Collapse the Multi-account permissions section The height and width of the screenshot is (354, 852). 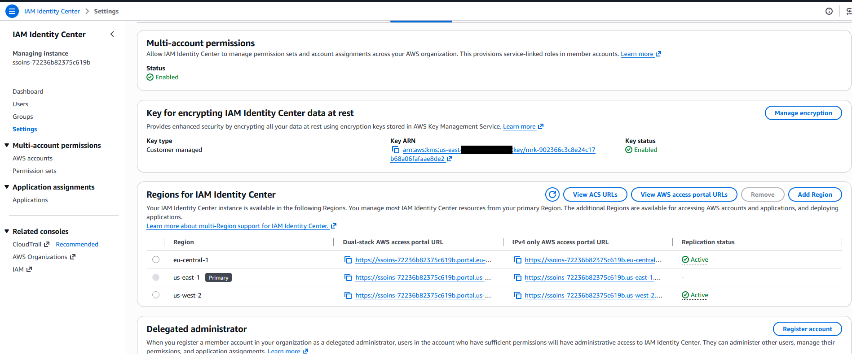click(7, 145)
